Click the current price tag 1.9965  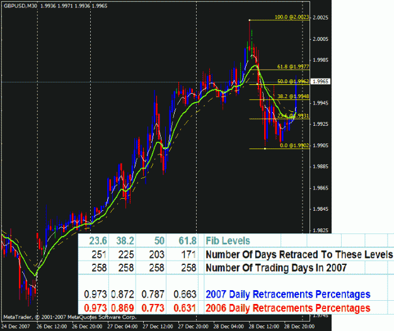click(321, 82)
